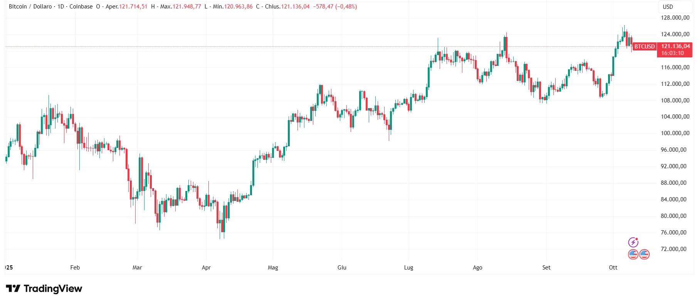Screen dimensions: 699x303
Task: Click the Apr label on time axis
Action: tap(206, 267)
